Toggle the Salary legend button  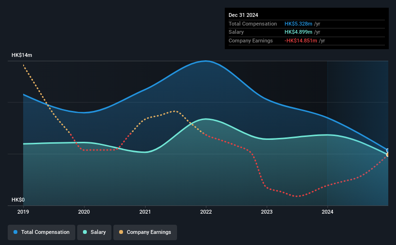click(94, 232)
